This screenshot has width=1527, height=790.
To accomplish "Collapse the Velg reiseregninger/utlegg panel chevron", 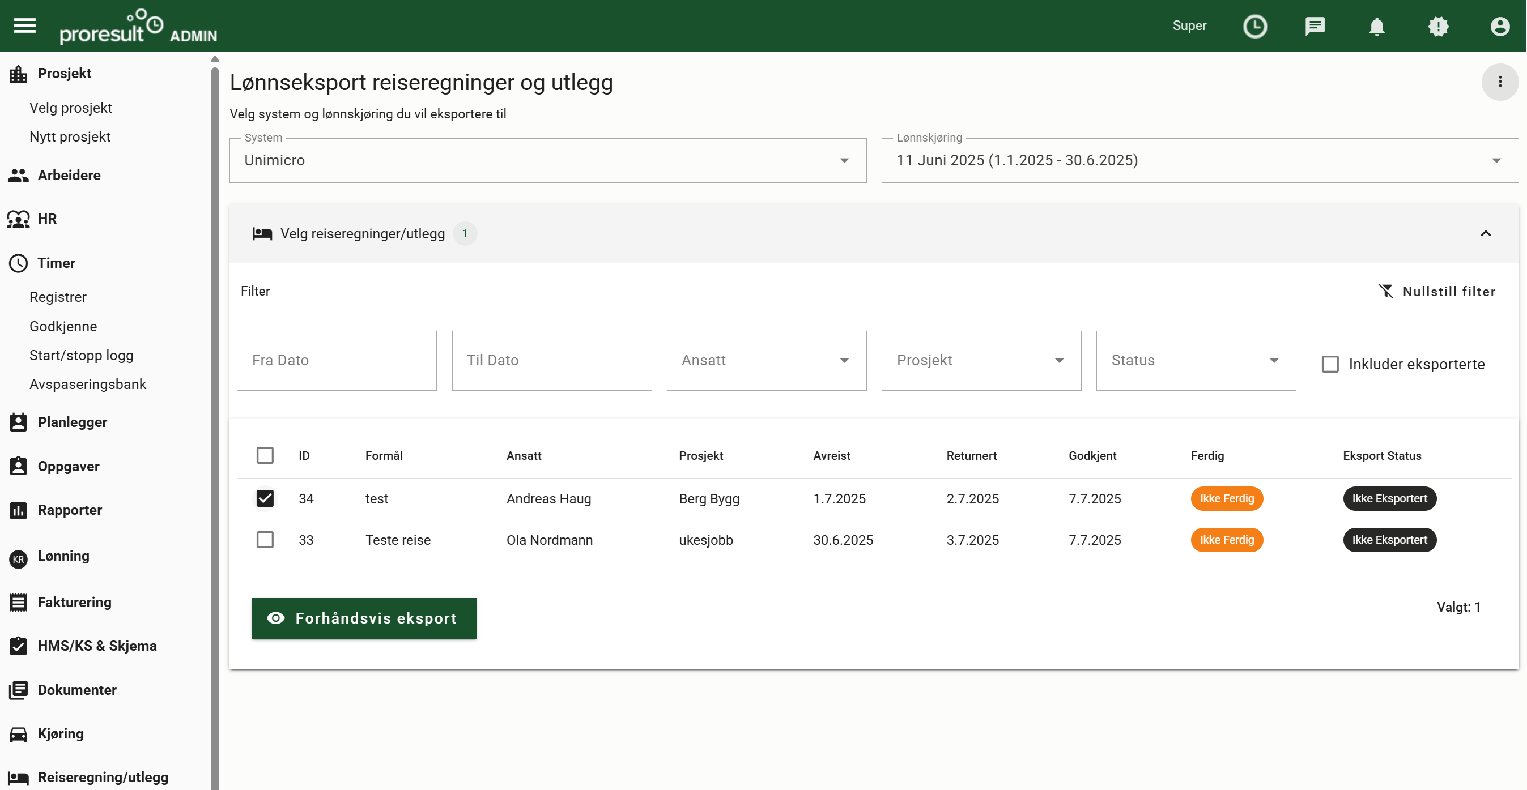I will 1486,233.
